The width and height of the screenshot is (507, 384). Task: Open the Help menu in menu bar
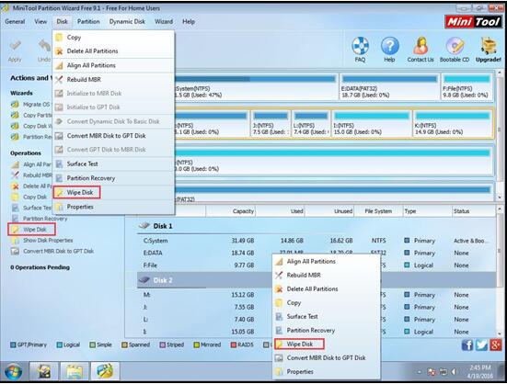[189, 22]
